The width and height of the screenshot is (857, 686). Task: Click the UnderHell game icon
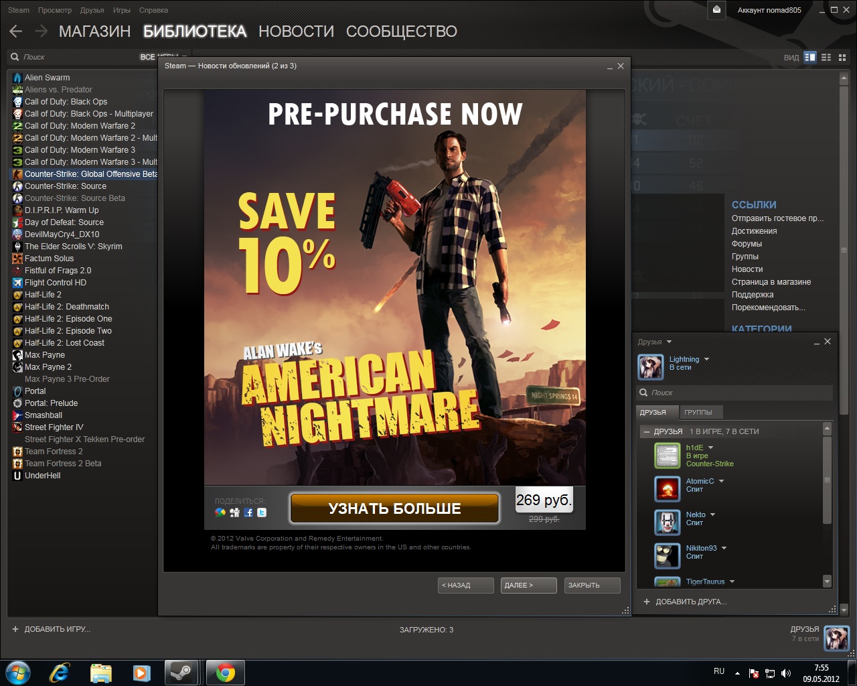coord(17,476)
